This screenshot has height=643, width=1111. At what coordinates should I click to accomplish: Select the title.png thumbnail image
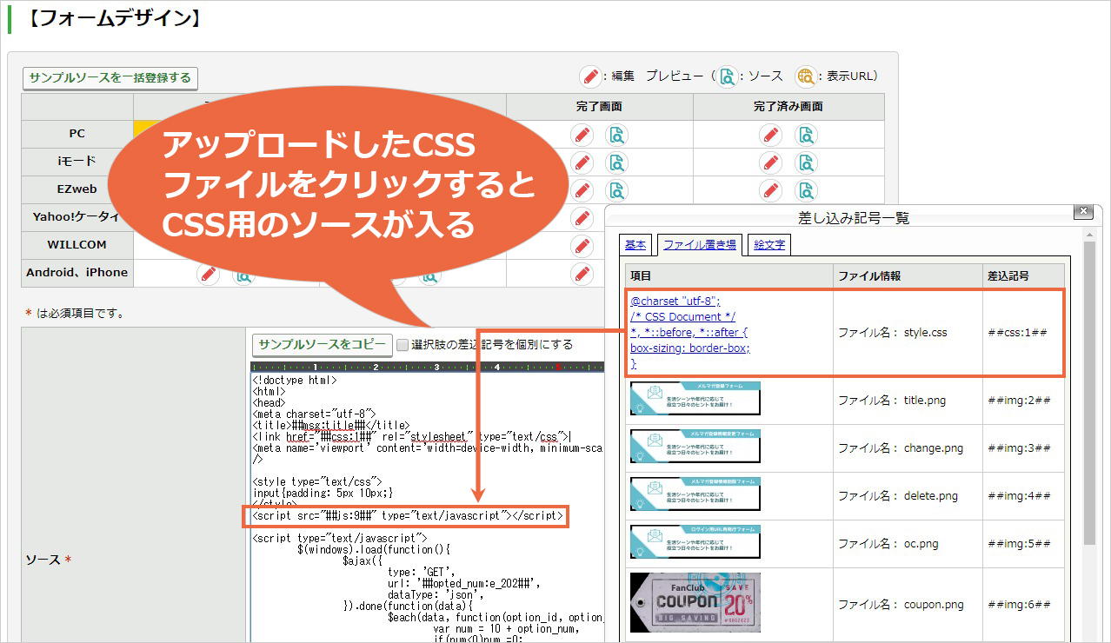click(x=695, y=399)
